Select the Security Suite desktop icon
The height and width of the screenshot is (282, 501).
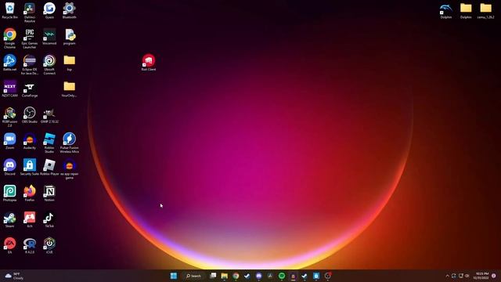pyautogui.click(x=30, y=167)
